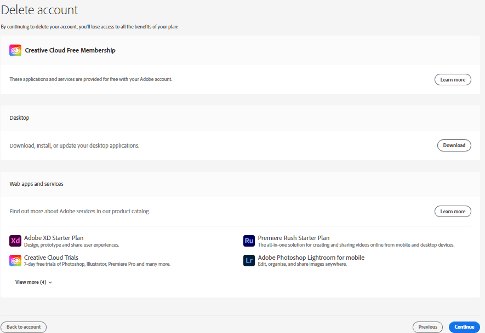Click the Adobe XD Starter Plan icon
Screen dimensions: 485x333
(x=15, y=241)
